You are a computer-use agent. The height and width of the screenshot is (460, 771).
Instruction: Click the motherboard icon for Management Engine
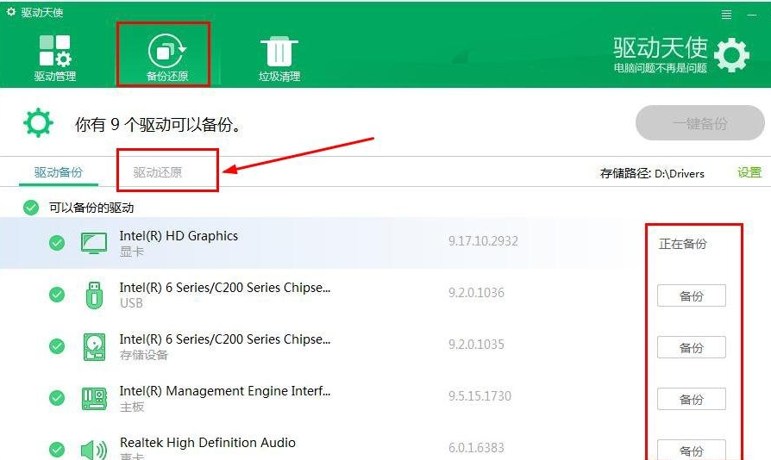pos(94,398)
